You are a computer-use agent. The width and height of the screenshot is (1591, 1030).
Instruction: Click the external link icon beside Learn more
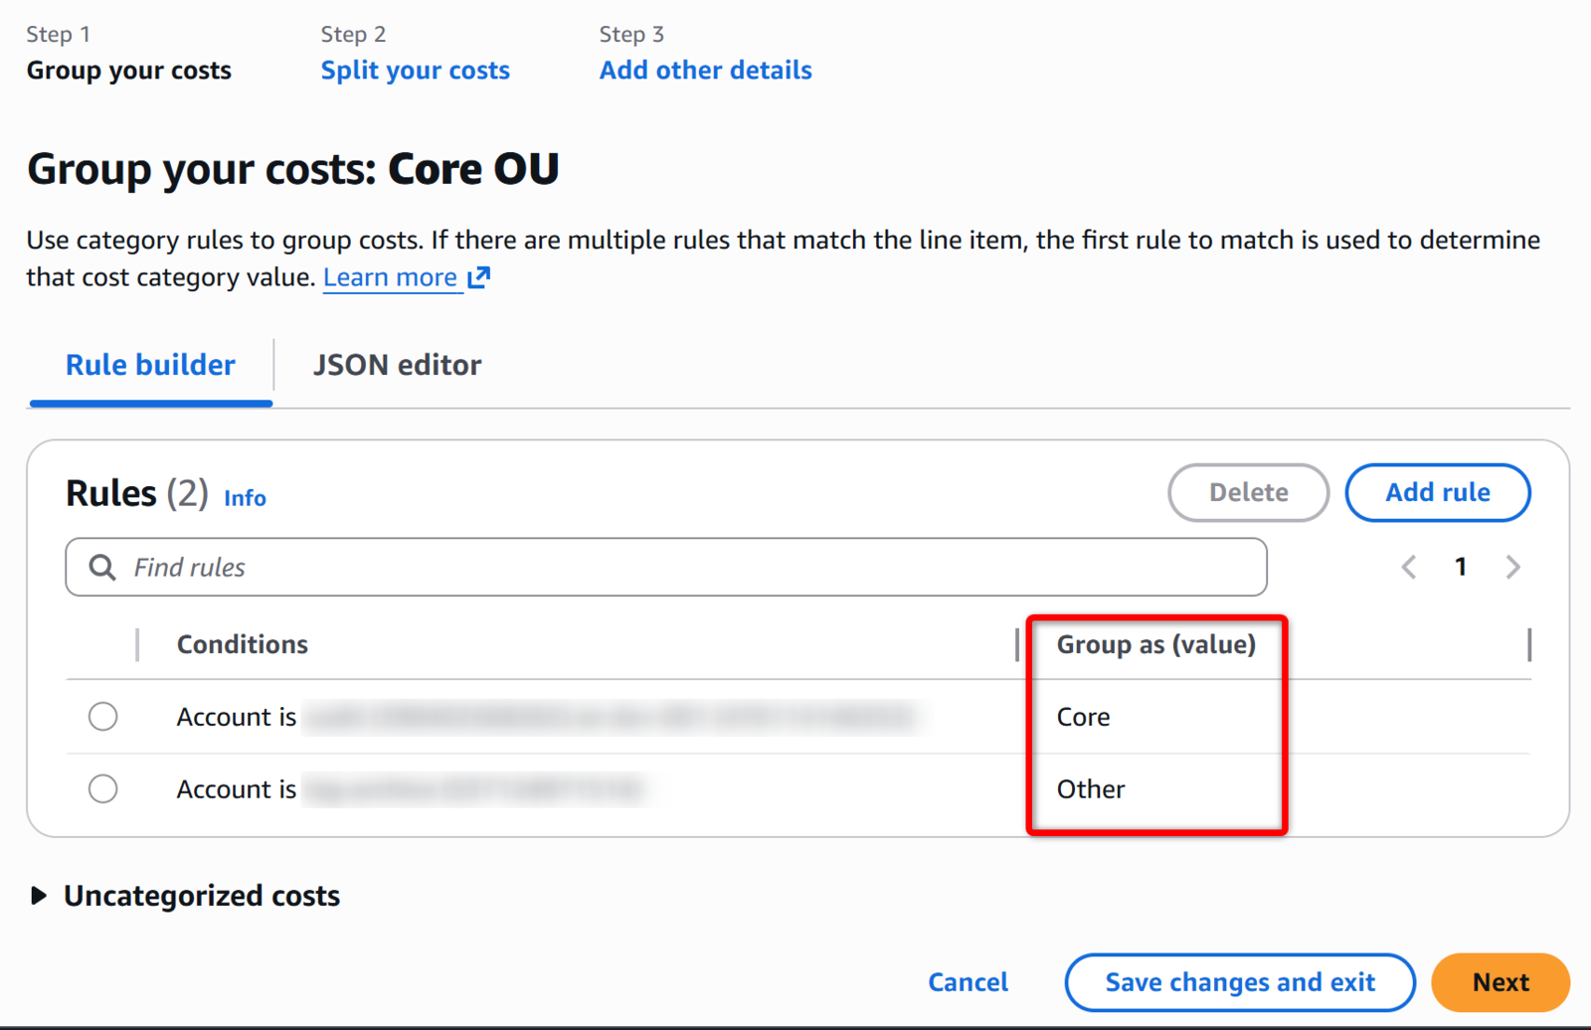coord(479,277)
